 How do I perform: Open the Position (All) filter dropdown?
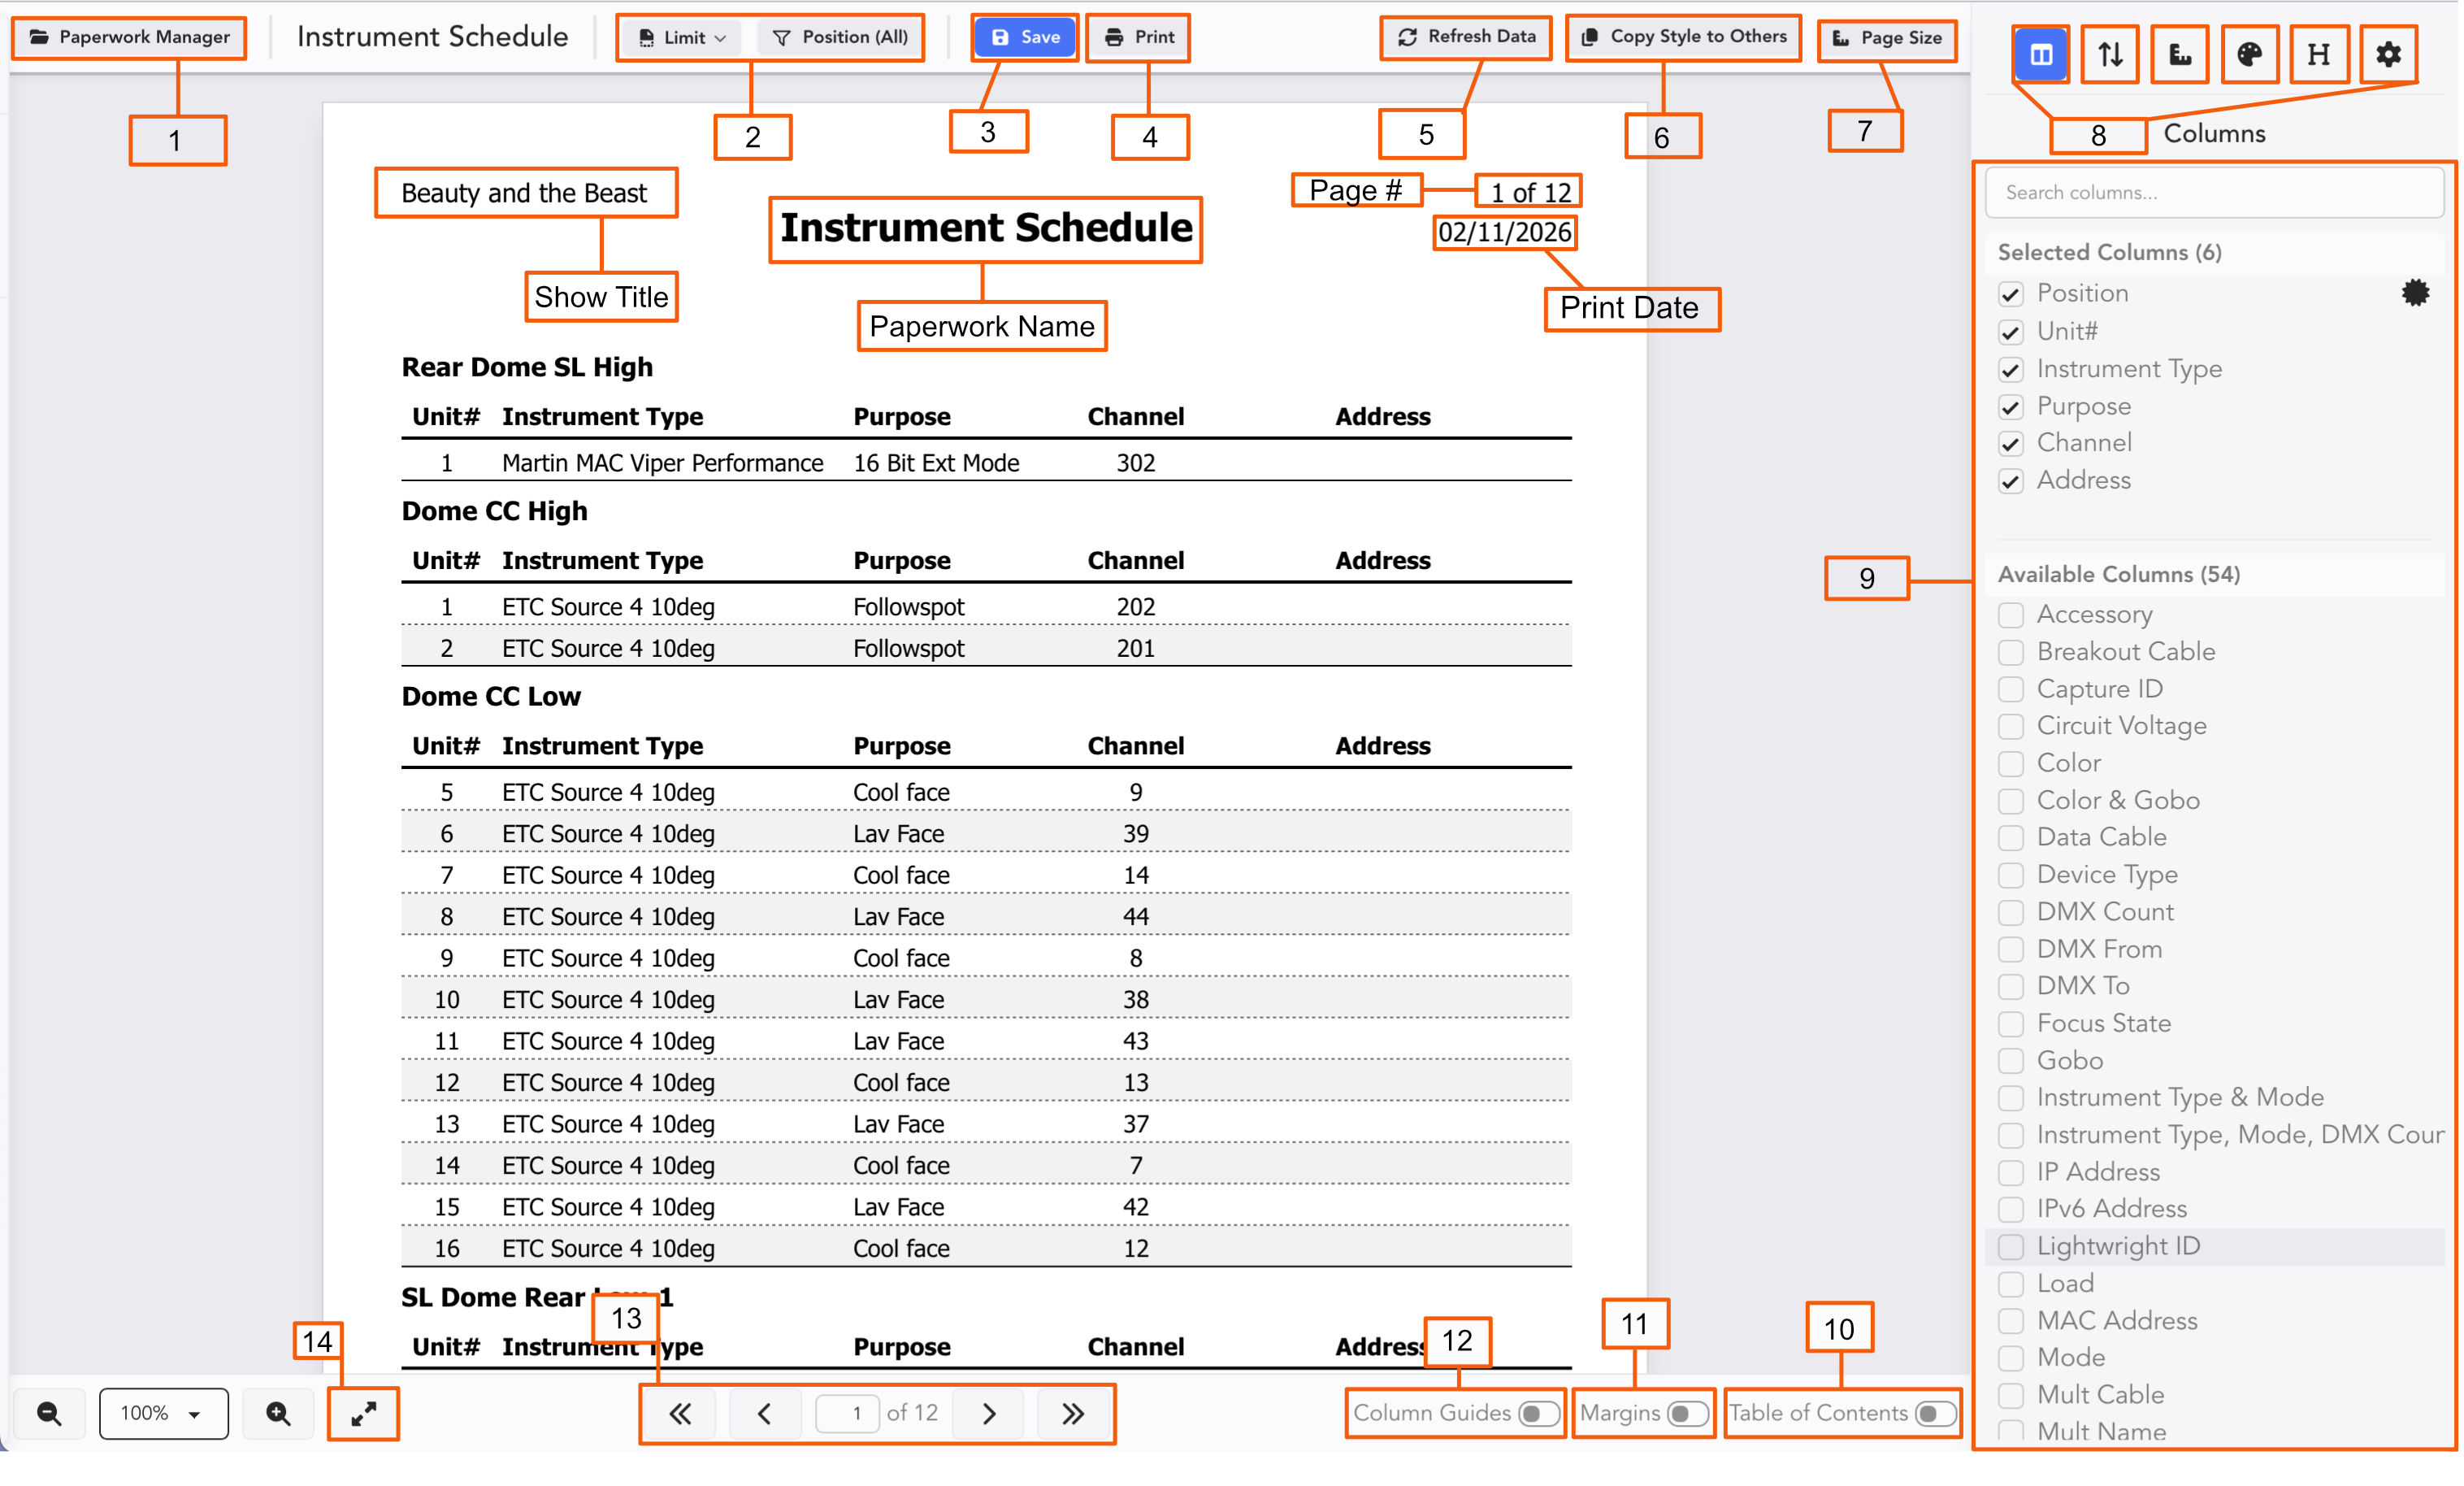[x=841, y=38]
